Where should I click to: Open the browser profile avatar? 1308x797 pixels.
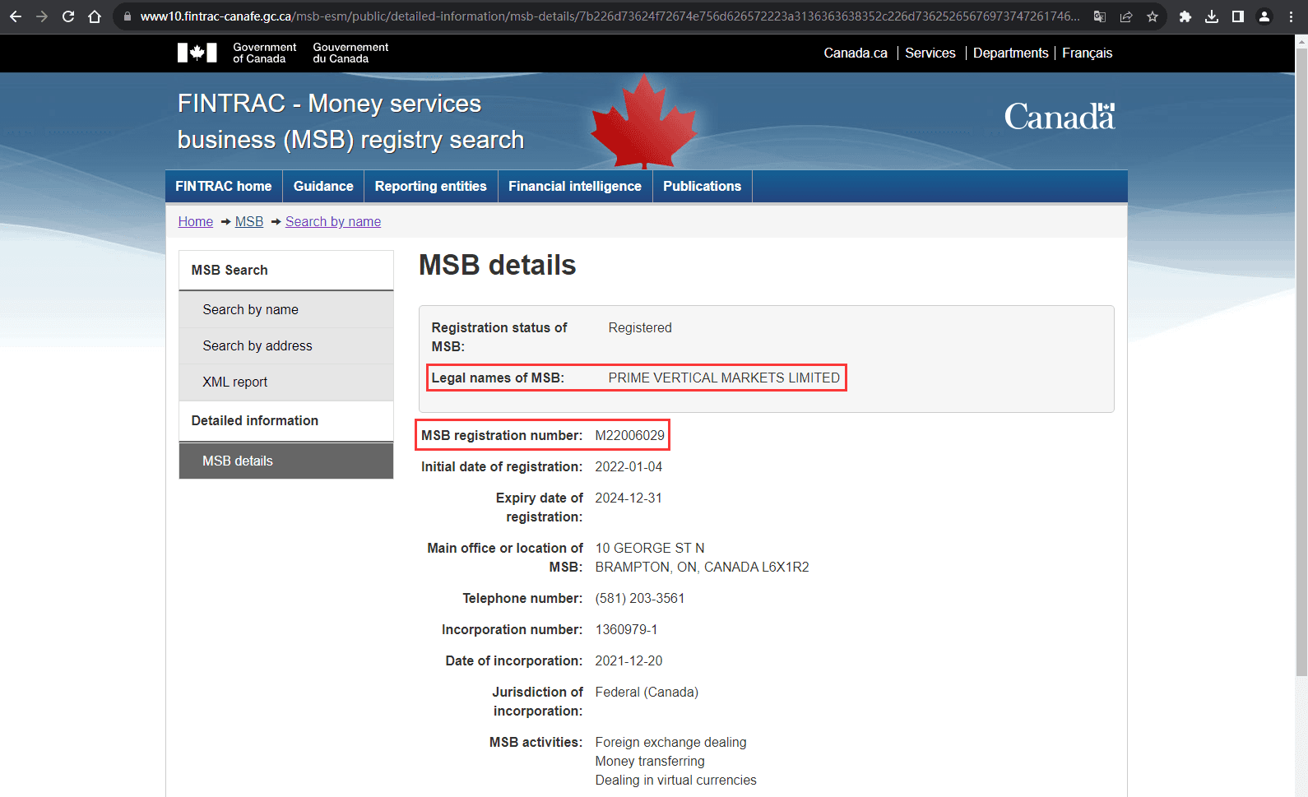coord(1264,16)
